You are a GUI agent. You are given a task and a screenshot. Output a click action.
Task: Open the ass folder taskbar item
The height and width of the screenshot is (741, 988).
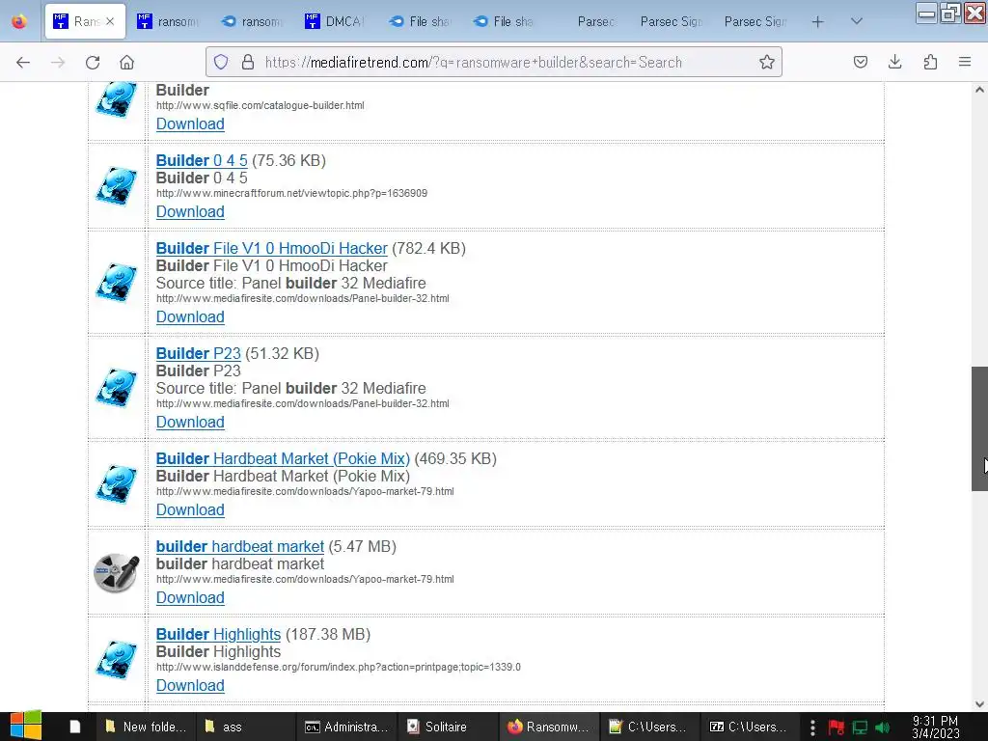tap(246, 727)
